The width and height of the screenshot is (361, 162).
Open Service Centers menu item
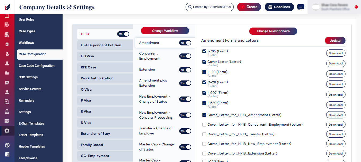click(30, 89)
